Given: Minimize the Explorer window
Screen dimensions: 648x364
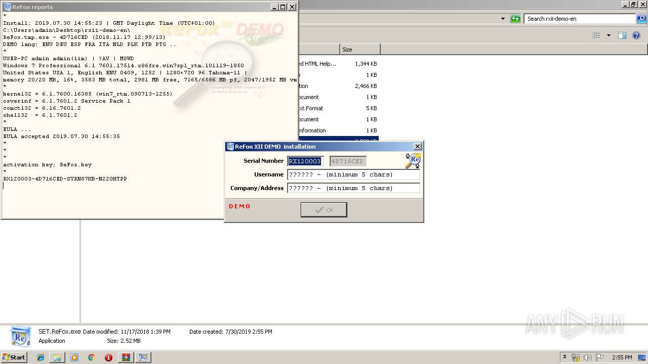Looking at the screenshot, I should click(x=625, y=4).
